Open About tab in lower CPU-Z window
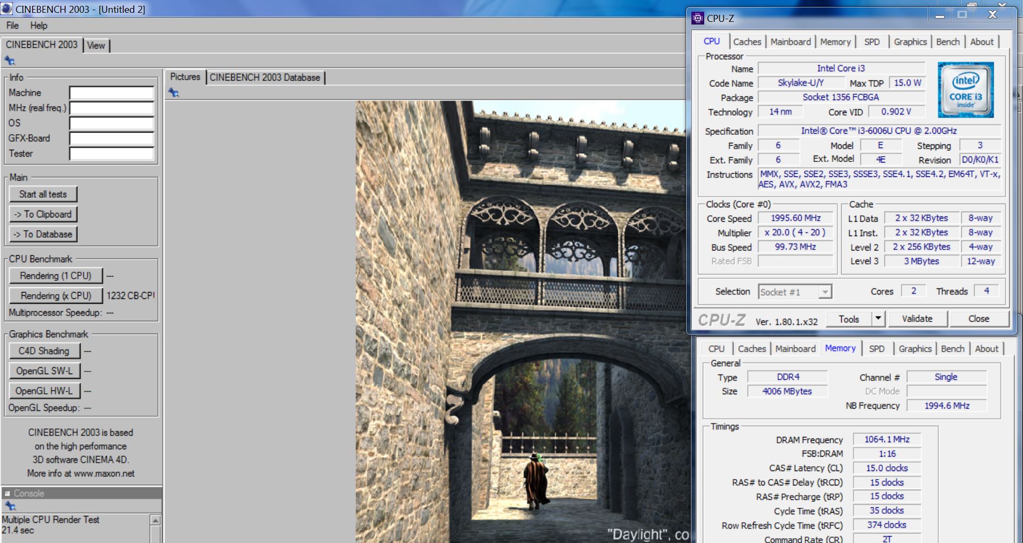Image resolution: width=1023 pixels, height=543 pixels. (x=987, y=349)
